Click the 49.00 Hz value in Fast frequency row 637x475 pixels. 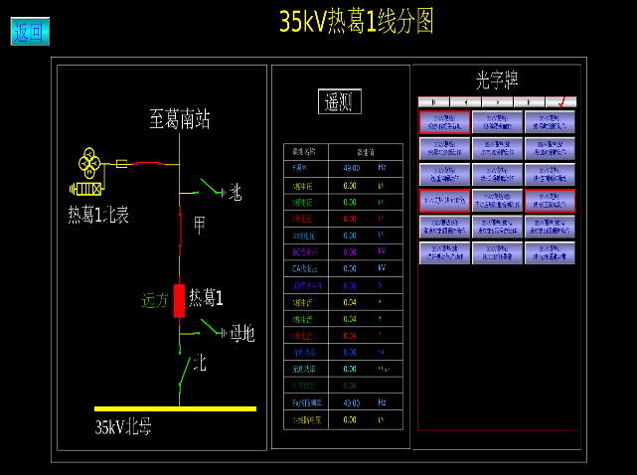(x=352, y=403)
